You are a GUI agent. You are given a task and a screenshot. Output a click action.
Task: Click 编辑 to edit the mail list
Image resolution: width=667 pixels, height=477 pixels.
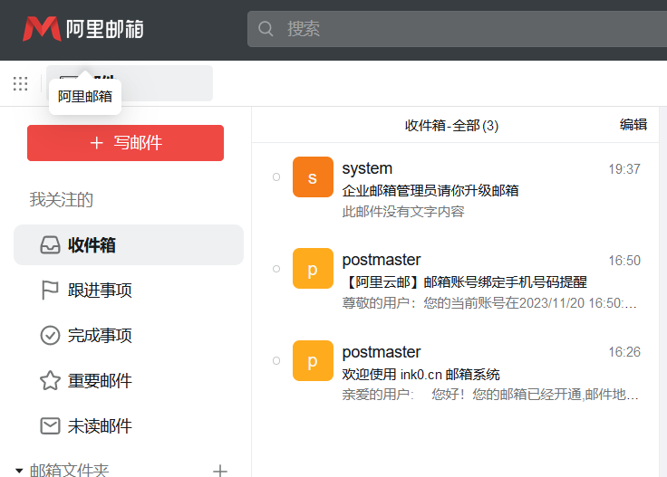tap(633, 124)
